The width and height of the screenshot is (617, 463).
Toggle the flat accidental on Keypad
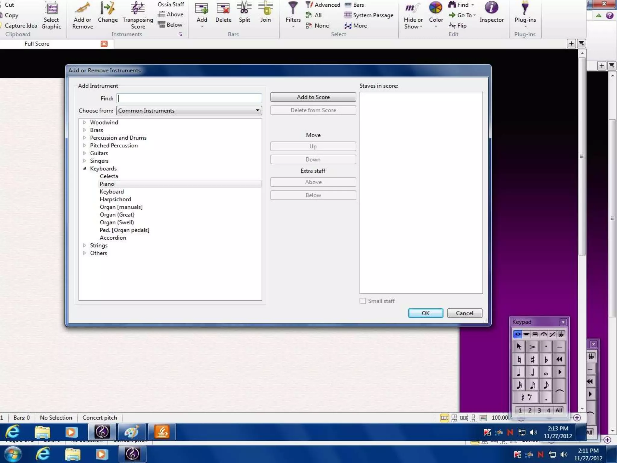point(546,359)
